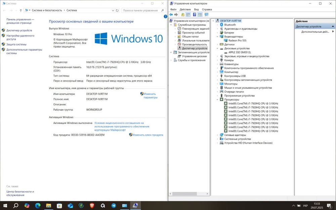
Task: Click the Back arrow in Computer Management toolbar
Action: 171,14
